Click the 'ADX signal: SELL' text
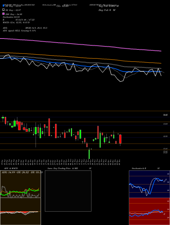 click(19, 31)
